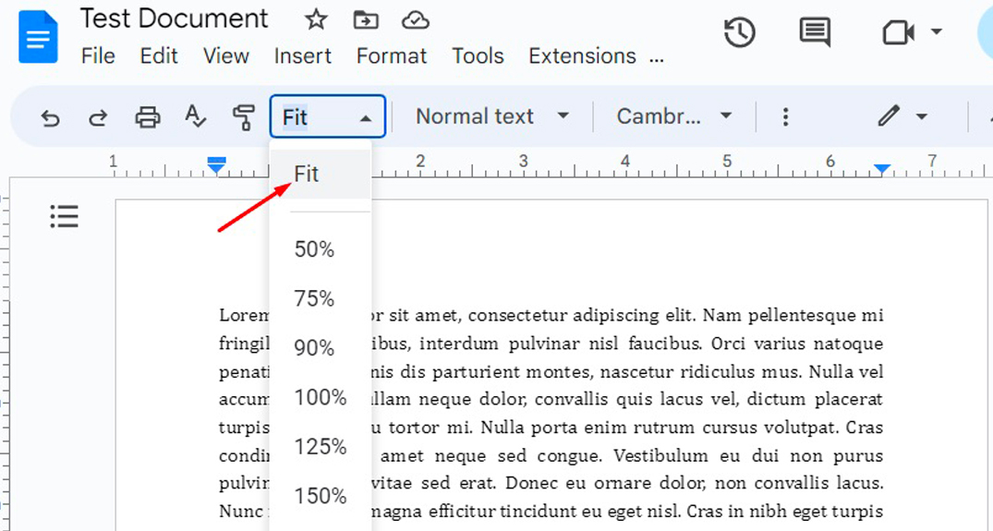The height and width of the screenshot is (531, 993).
Task: Set zoom to 90%
Action: point(321,348)
